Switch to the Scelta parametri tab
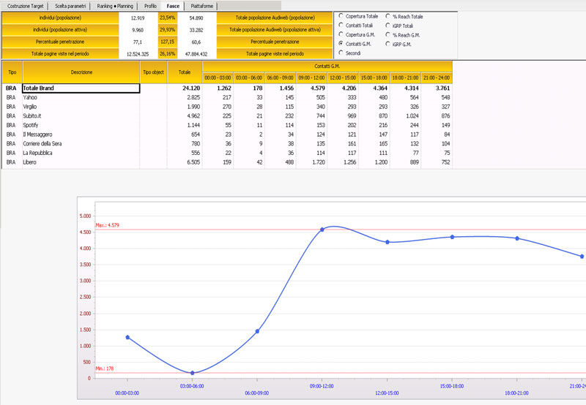The width and height of the screenshot is (586, 405). coord(70,5)
